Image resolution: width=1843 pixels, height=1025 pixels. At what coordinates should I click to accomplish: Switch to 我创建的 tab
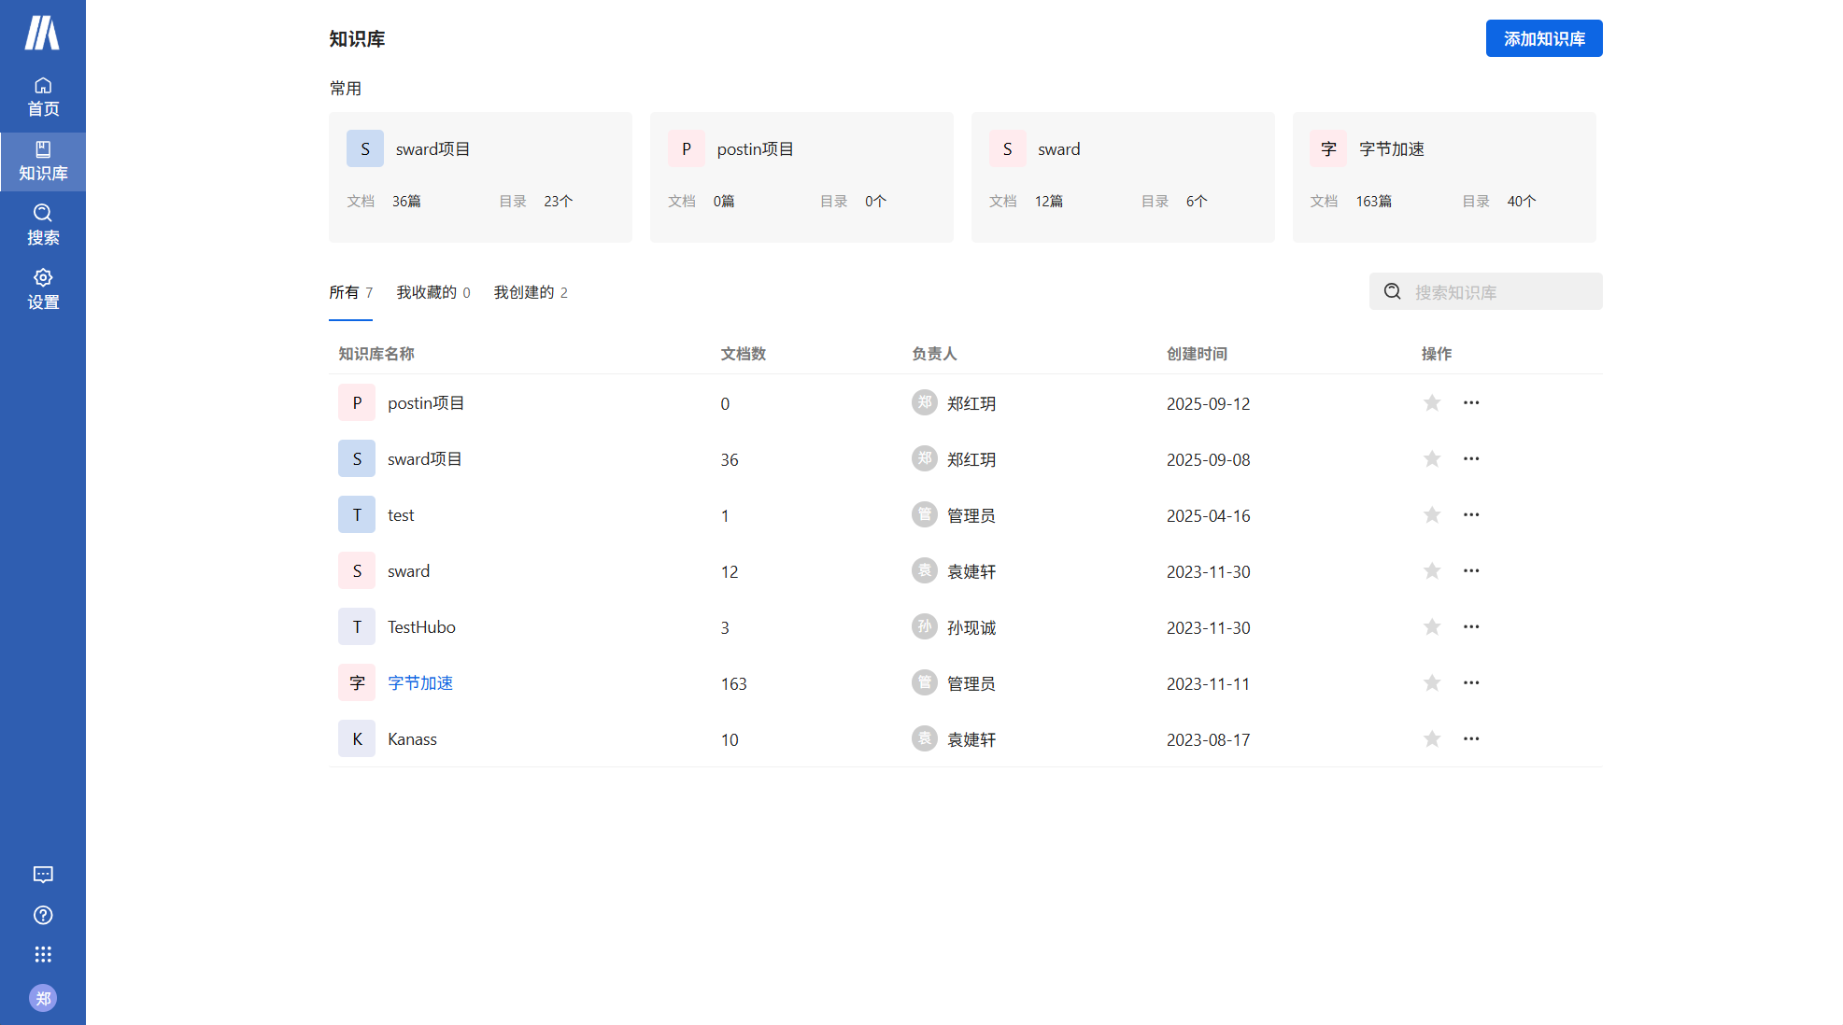pyautogui.click(x=530, y=293)
